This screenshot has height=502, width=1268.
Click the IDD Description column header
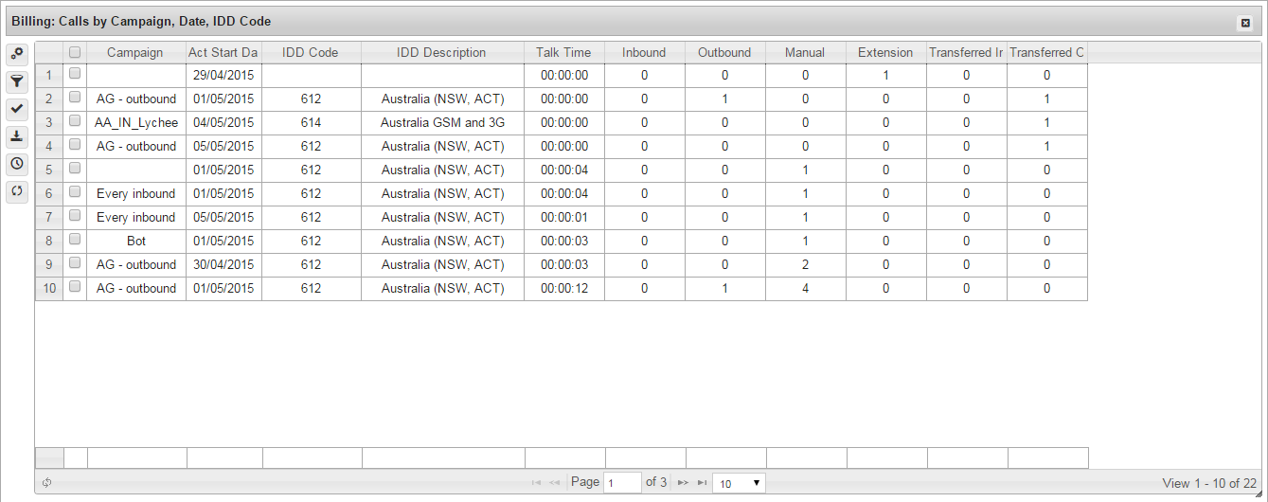(441, 53)
